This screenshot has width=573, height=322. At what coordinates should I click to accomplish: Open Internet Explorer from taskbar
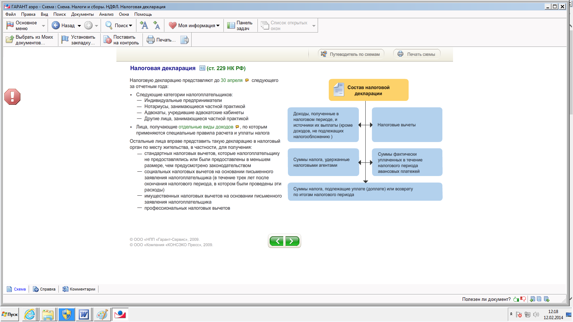30,314
